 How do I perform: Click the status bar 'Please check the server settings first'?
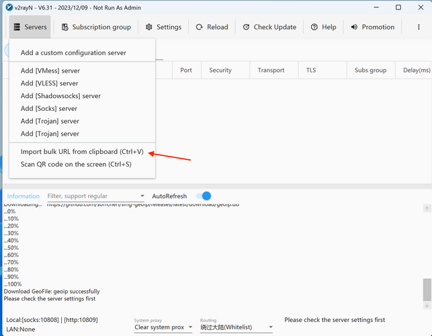coord(335,320)
